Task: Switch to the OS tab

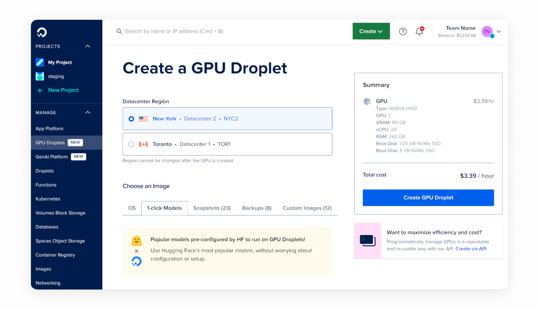Action: (132, 208)
